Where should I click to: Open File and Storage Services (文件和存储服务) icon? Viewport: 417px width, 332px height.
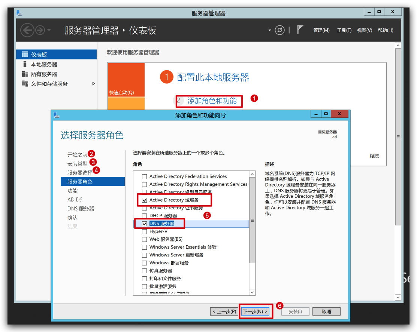25,84
